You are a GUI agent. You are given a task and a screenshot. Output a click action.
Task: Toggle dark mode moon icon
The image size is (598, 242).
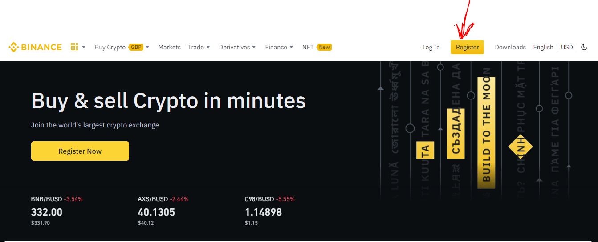tap(584, 47)
